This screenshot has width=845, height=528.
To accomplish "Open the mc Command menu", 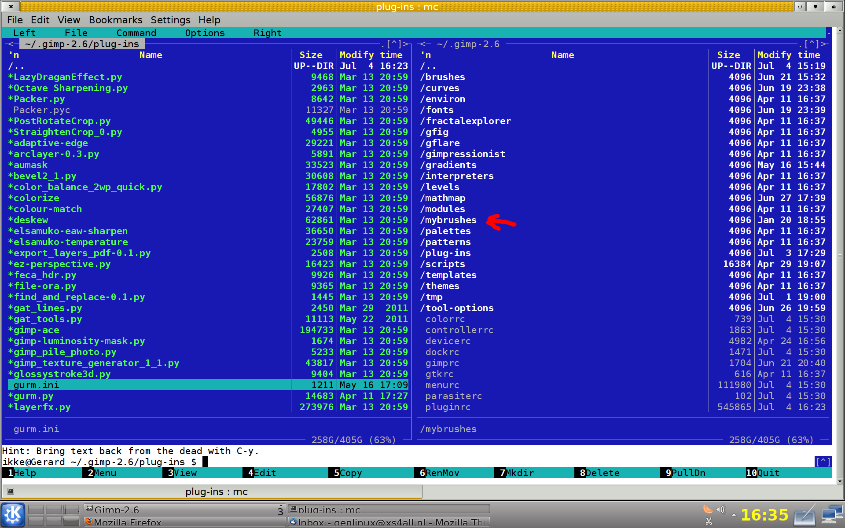I will tap(136, 33).
